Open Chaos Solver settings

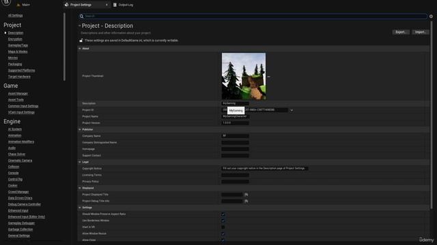pyautogui.click(x=16, y=154)
